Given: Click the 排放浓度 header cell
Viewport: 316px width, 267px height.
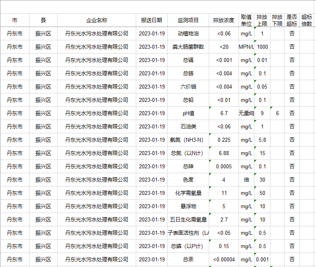Looking at the screenshot, I should 224,20.
